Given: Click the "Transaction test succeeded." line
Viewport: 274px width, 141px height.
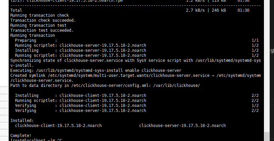Looking at the screenshot, I should 42,30.
